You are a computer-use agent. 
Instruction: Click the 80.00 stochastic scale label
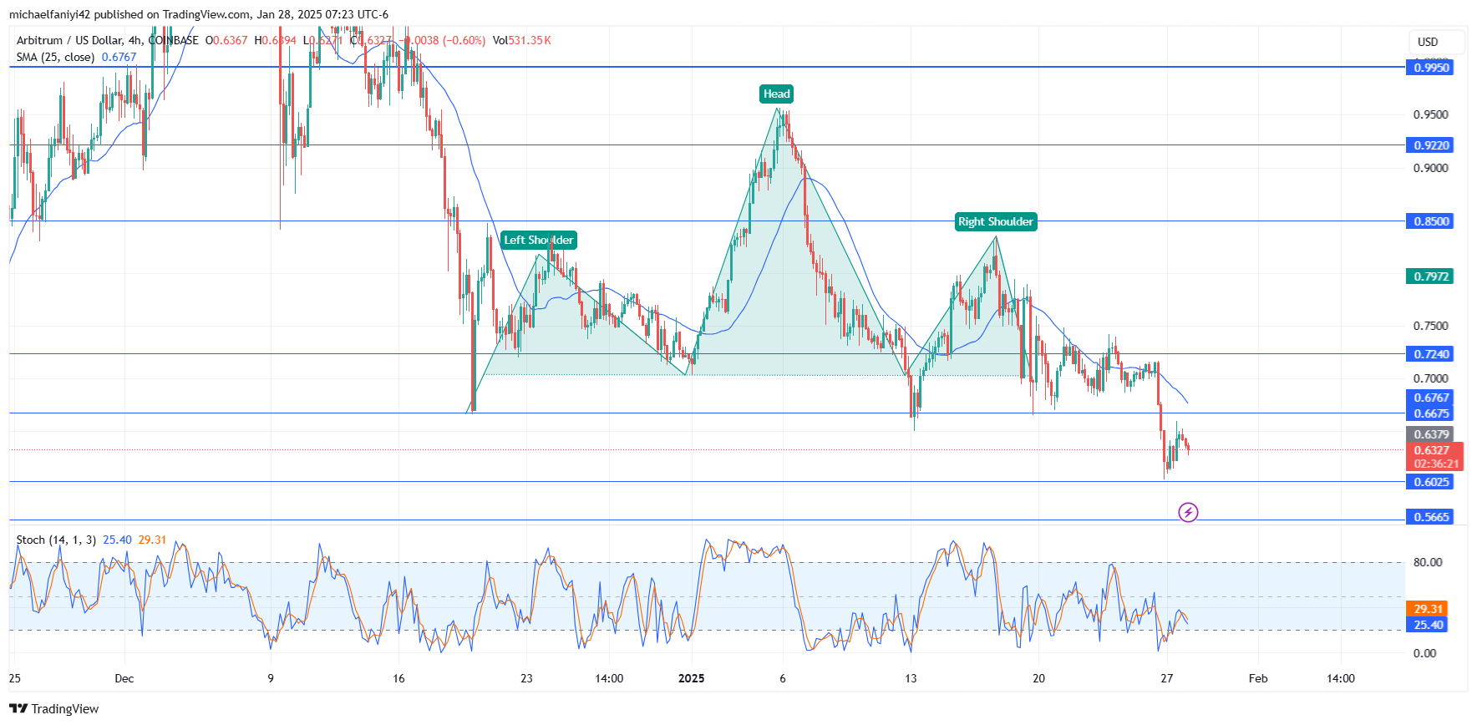pos(1428,562)
